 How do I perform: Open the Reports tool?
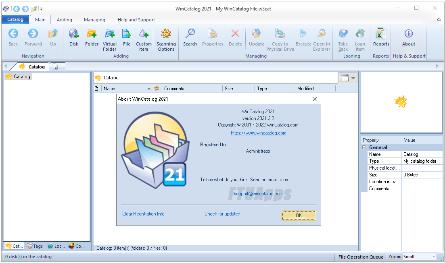381,37
